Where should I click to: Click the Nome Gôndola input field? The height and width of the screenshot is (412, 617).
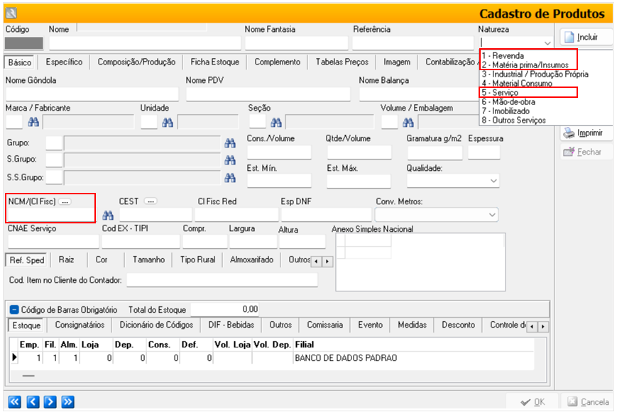click(x=92, y=94)
